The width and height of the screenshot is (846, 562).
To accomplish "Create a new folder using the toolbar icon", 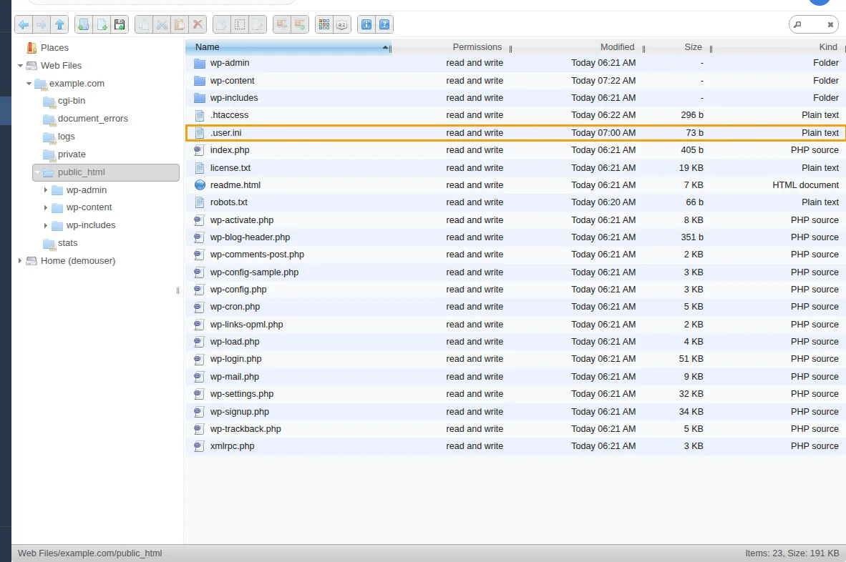I will (84, 24).
